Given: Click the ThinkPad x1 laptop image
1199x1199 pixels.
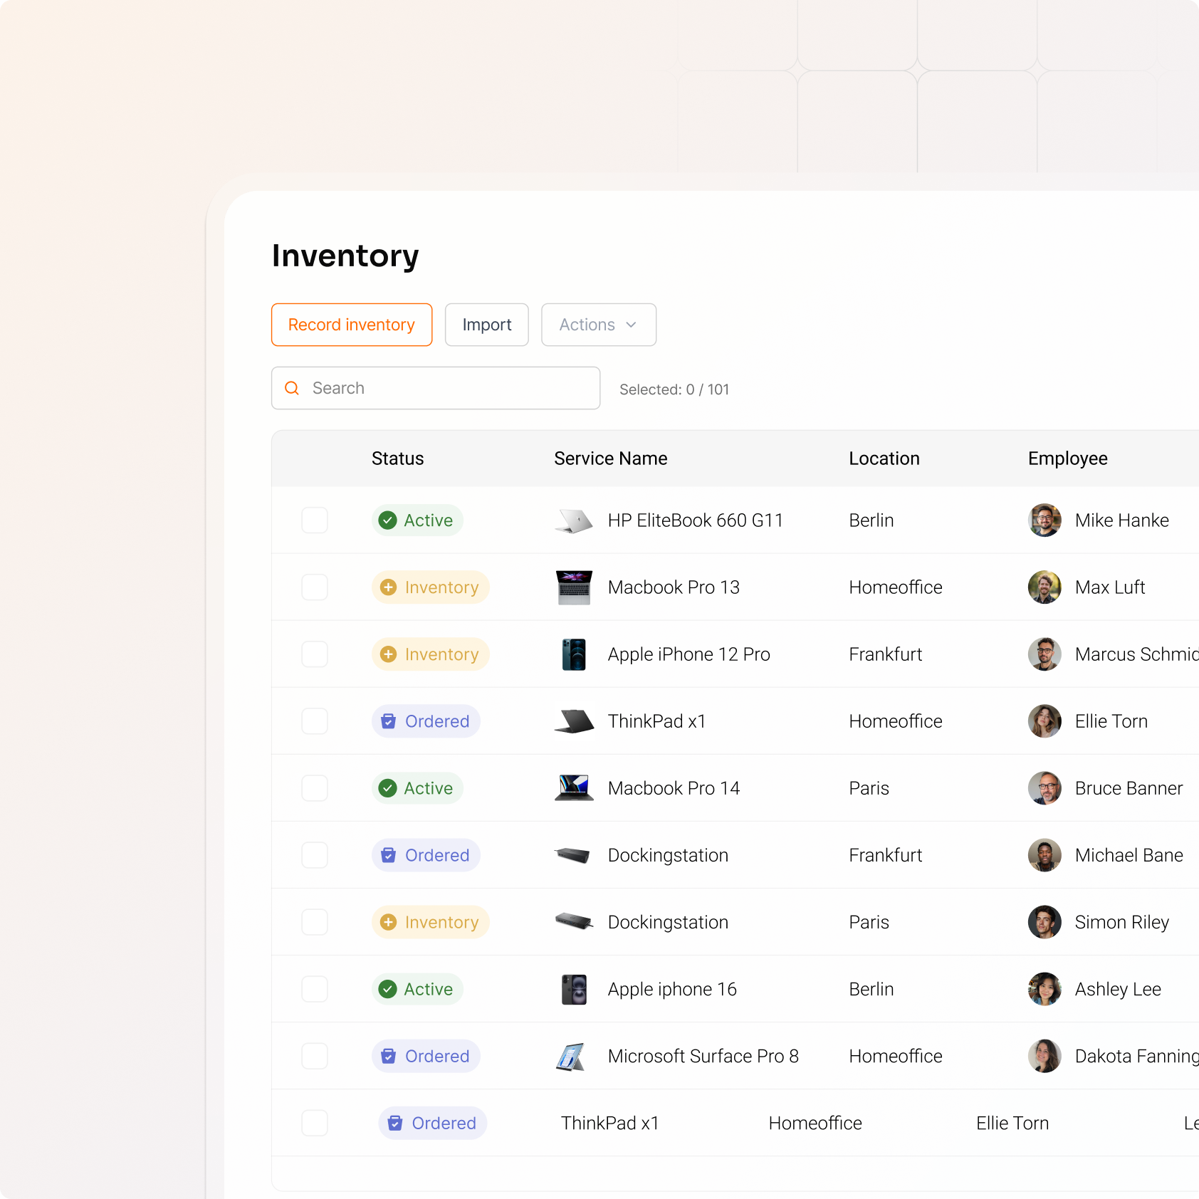Looking at the screenshot, I should tap(574, 721).
